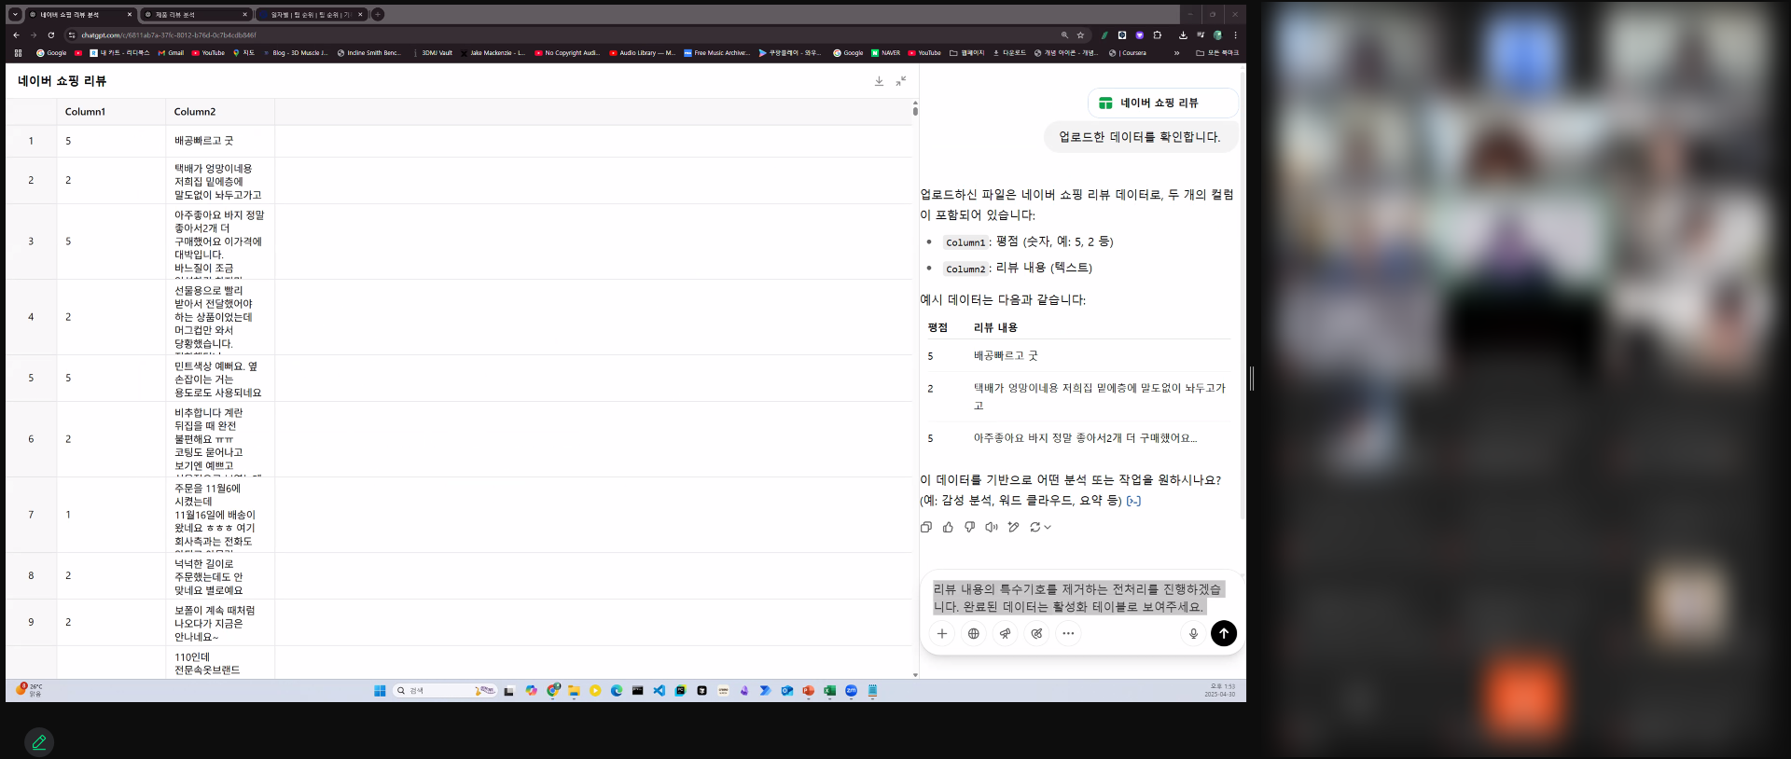Open the regenerate response dropdown
Screen dimensions: 1791x759
(x=1040, y=527)
